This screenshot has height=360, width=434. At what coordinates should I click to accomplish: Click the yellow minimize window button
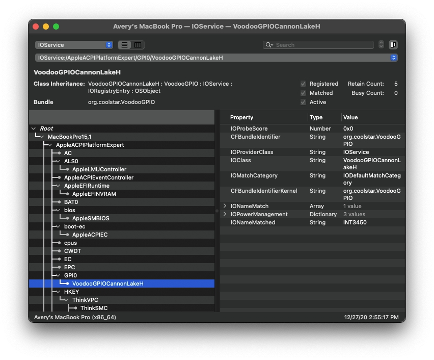point(46,27)
